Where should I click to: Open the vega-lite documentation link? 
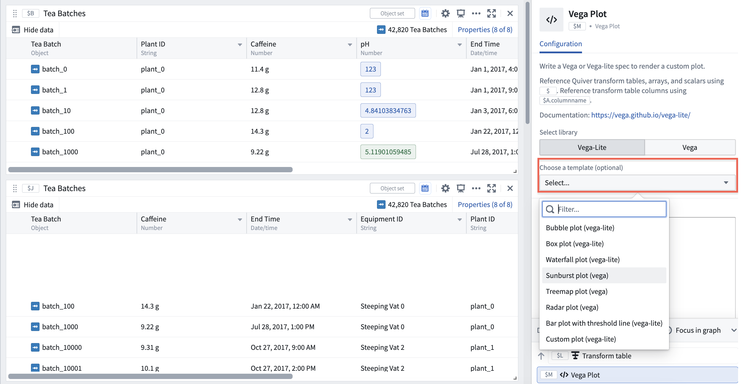coord(640,115)
